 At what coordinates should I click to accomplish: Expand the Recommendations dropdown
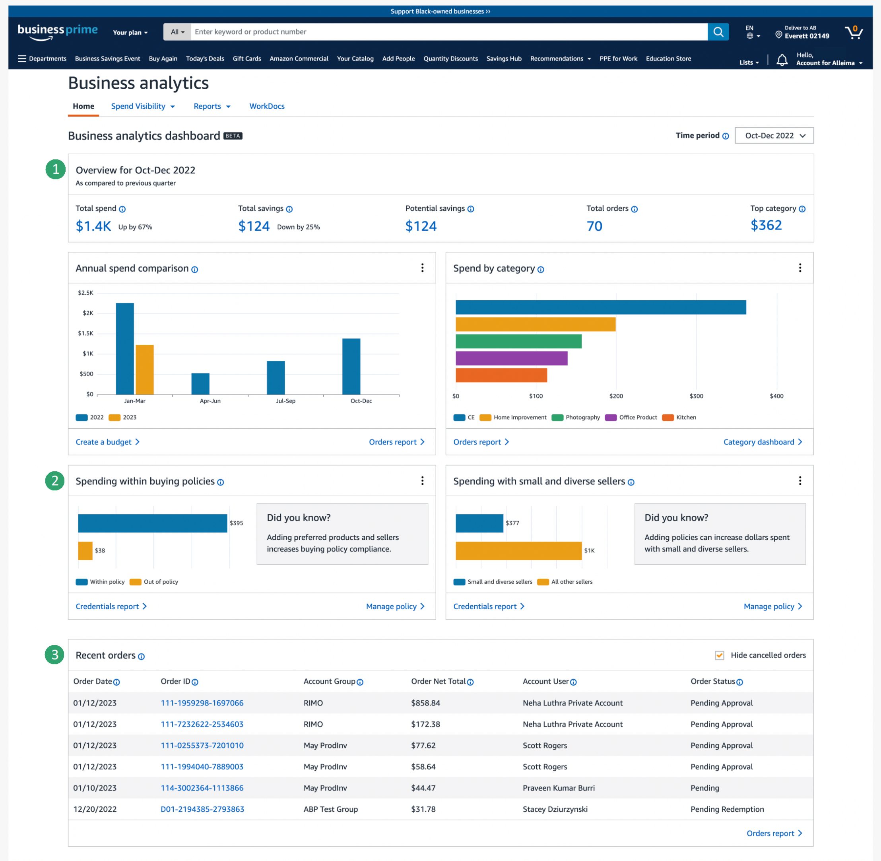pos(561,59)
